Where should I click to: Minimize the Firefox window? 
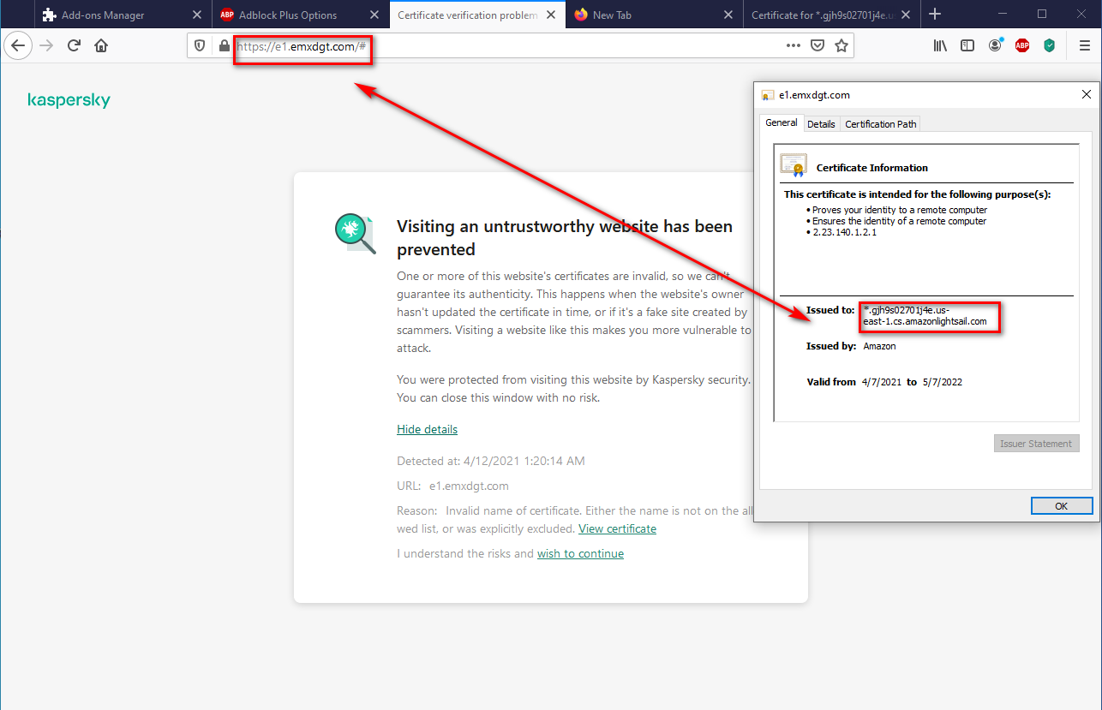[x=1003, y=14]
